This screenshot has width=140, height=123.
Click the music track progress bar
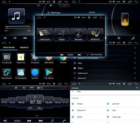pos(18,27)
